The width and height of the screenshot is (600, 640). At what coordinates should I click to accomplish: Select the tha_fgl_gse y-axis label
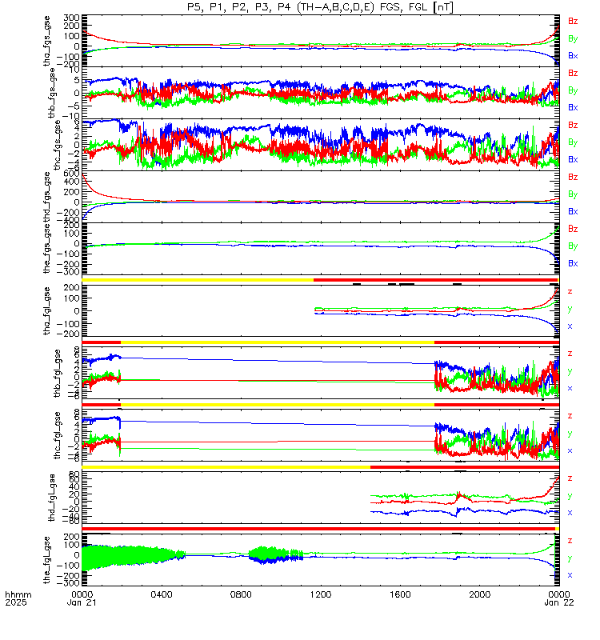pos(47,311)
